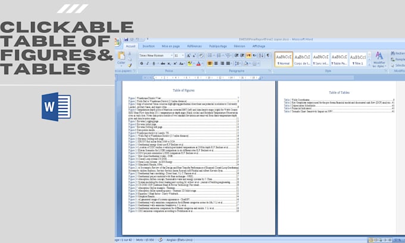Screen dimensions: 405x243
Task: Click the Mots word count status
Action: 145,240
